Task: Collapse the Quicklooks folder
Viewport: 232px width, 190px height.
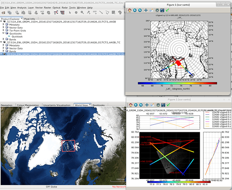Action: [x=3, y=33]
